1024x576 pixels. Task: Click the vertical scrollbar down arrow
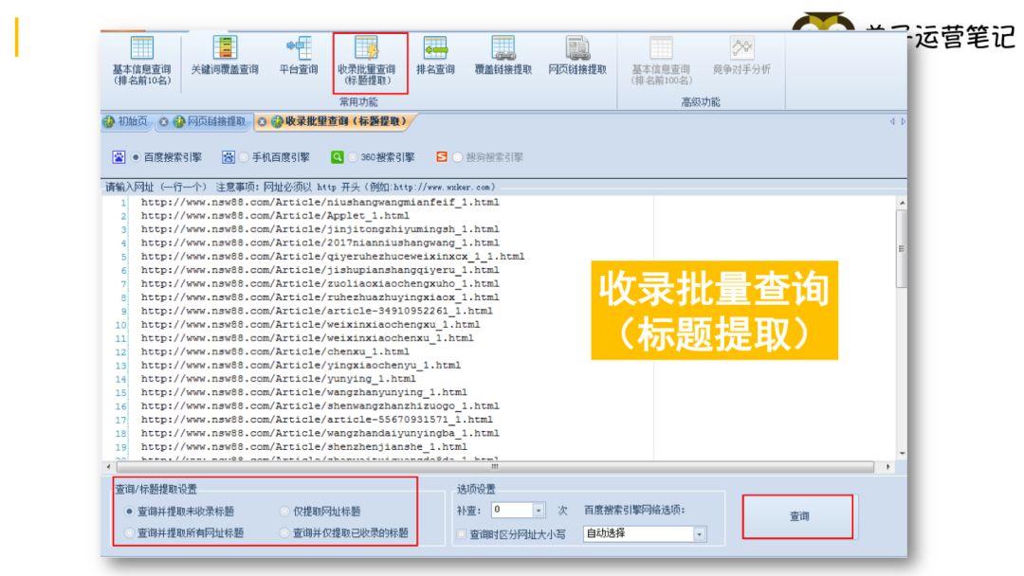(902, 453)
